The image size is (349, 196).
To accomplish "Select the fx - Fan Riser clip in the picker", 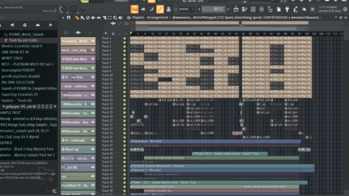I will [x=78, y=77].
